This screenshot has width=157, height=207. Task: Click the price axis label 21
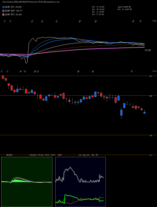tap(150, 76)
